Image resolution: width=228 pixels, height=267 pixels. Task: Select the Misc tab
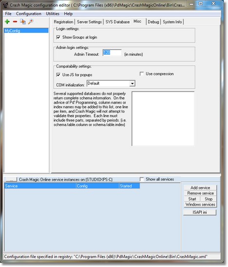[137, 21]
